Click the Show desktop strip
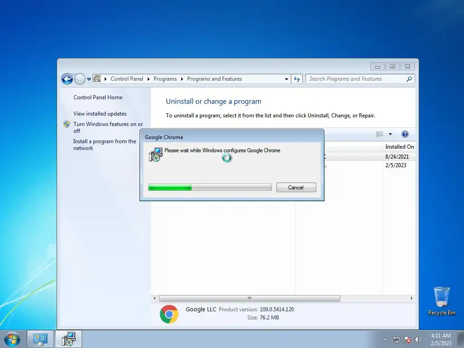Screen dimensions: 464x348 pyautogui.click(x=461, y=339)
